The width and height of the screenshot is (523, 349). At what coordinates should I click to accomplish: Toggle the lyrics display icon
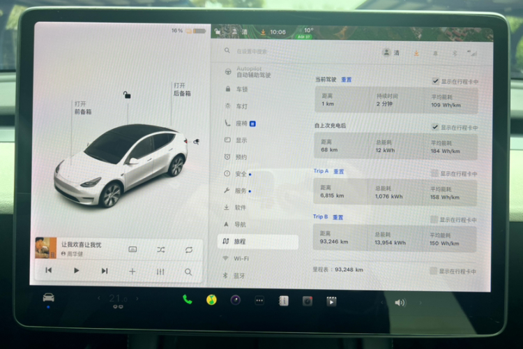pos(132,249)
